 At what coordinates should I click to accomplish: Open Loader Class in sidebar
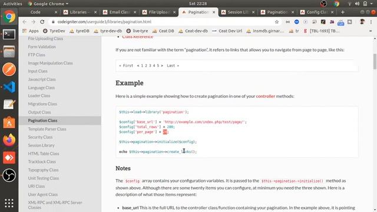(39, 95)
